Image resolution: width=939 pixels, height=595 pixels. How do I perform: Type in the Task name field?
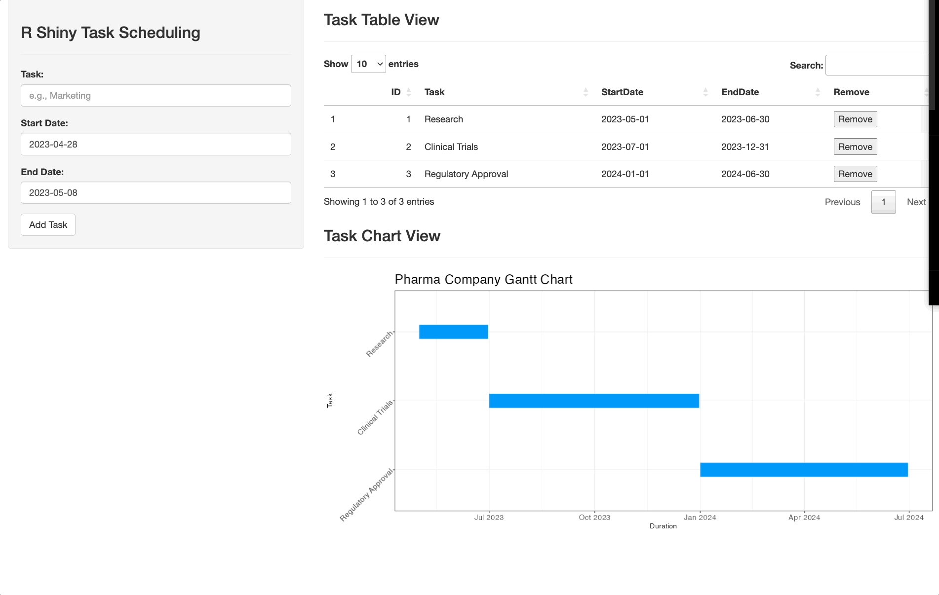click(x=156, y=95)
